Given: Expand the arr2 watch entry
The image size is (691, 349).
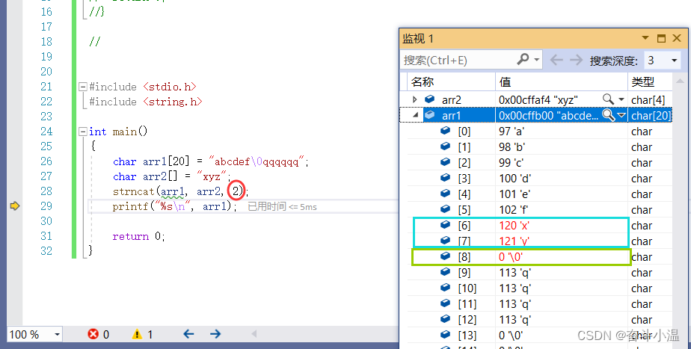Looking at the screenshot, I should point(414,99).
